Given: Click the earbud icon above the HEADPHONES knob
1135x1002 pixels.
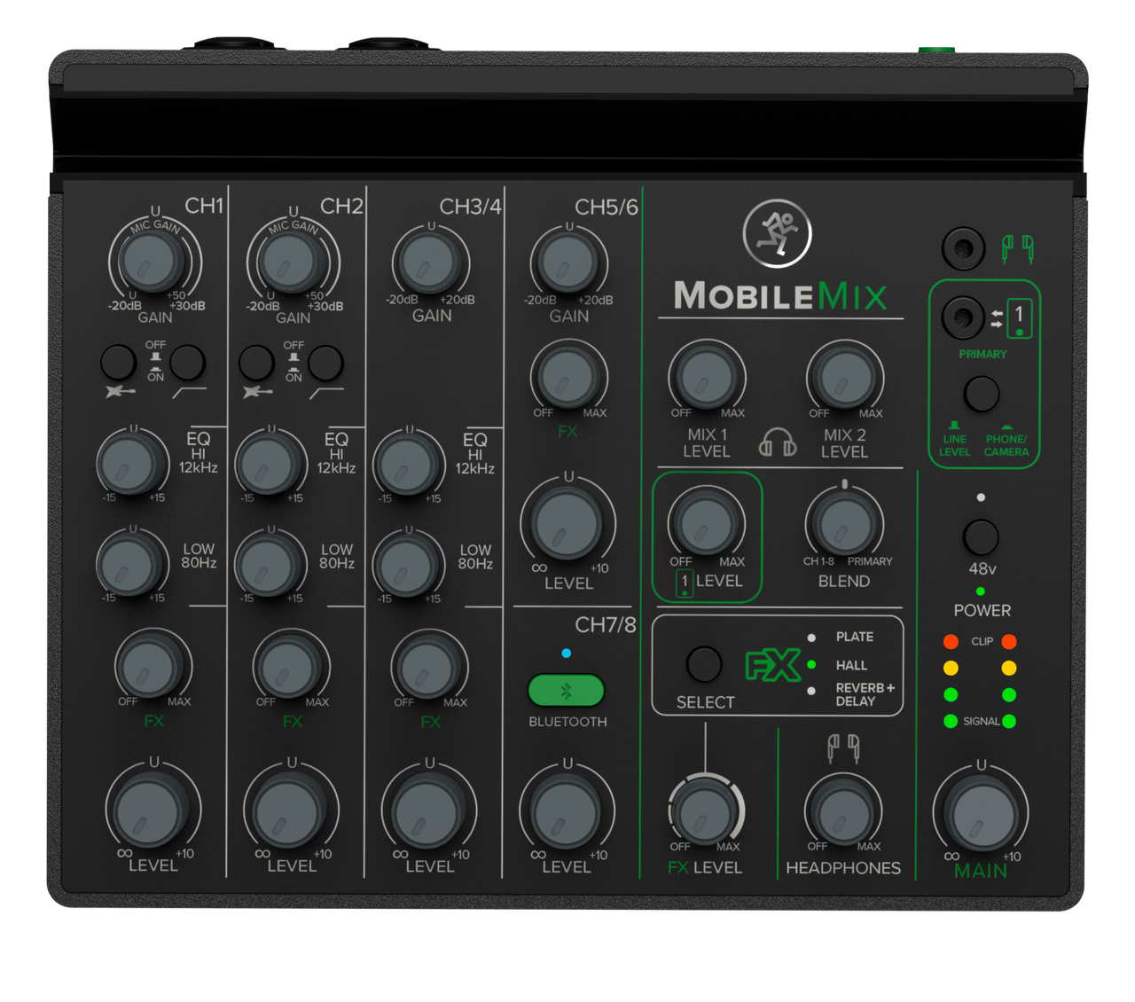Looking at the screenshot, I should [x=842, y=749].
